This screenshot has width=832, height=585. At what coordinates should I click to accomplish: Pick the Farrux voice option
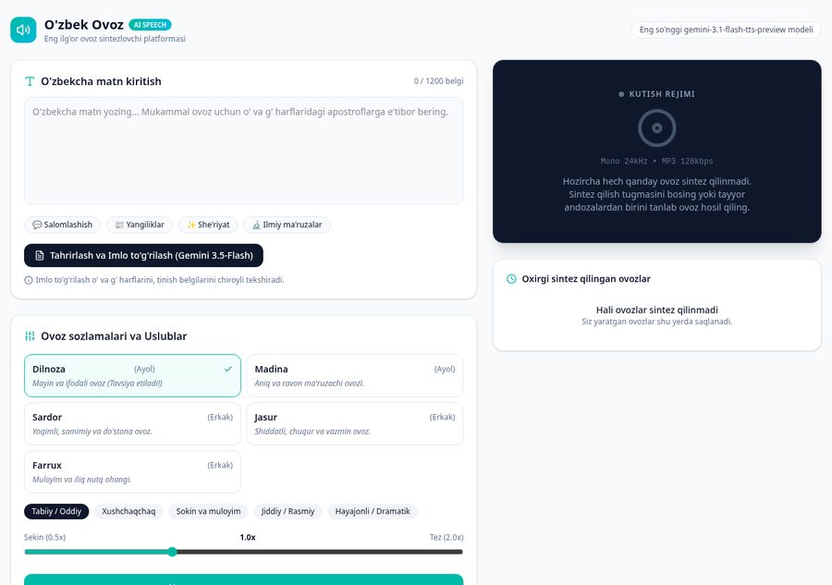(x=132, y=472)
